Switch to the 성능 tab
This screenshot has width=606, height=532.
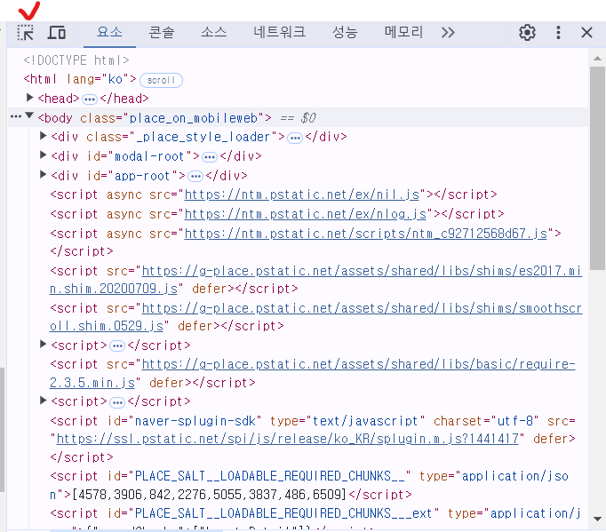tap(345, 32)
